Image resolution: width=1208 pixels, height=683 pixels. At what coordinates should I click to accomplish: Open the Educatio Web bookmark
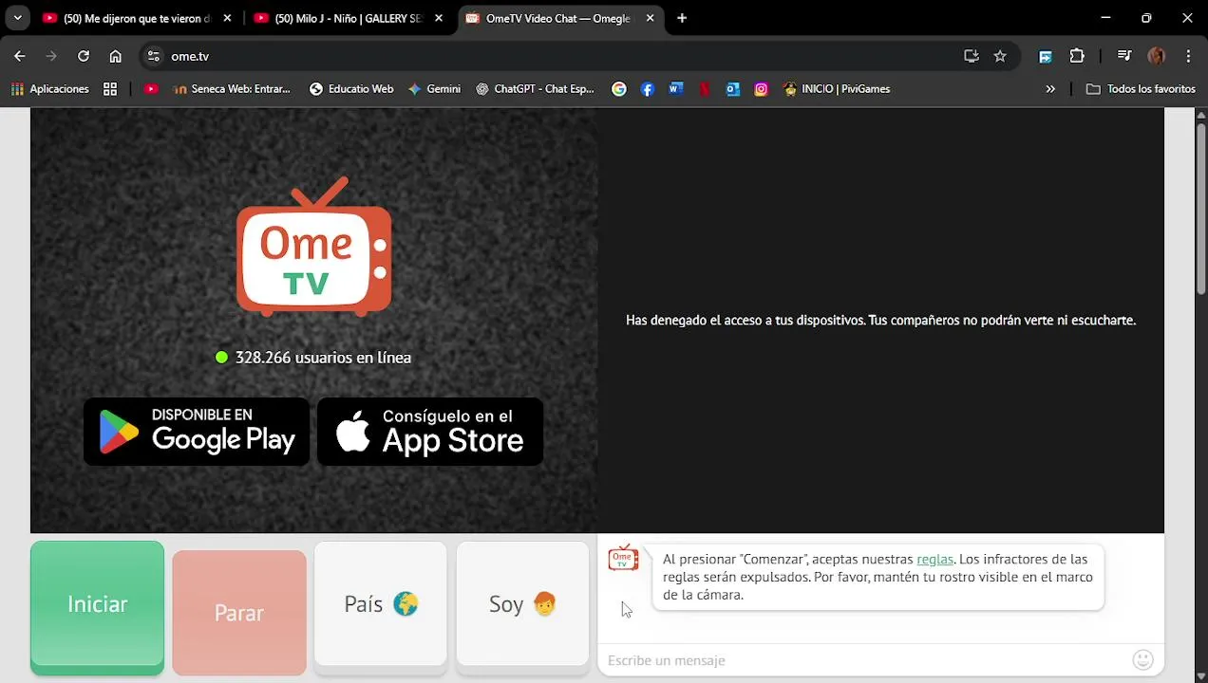coord(351,89)
